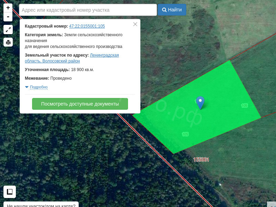
Task: Click the 105 label near the parcel's right edge
Action: pyautogui.click(x=244, y=106)
